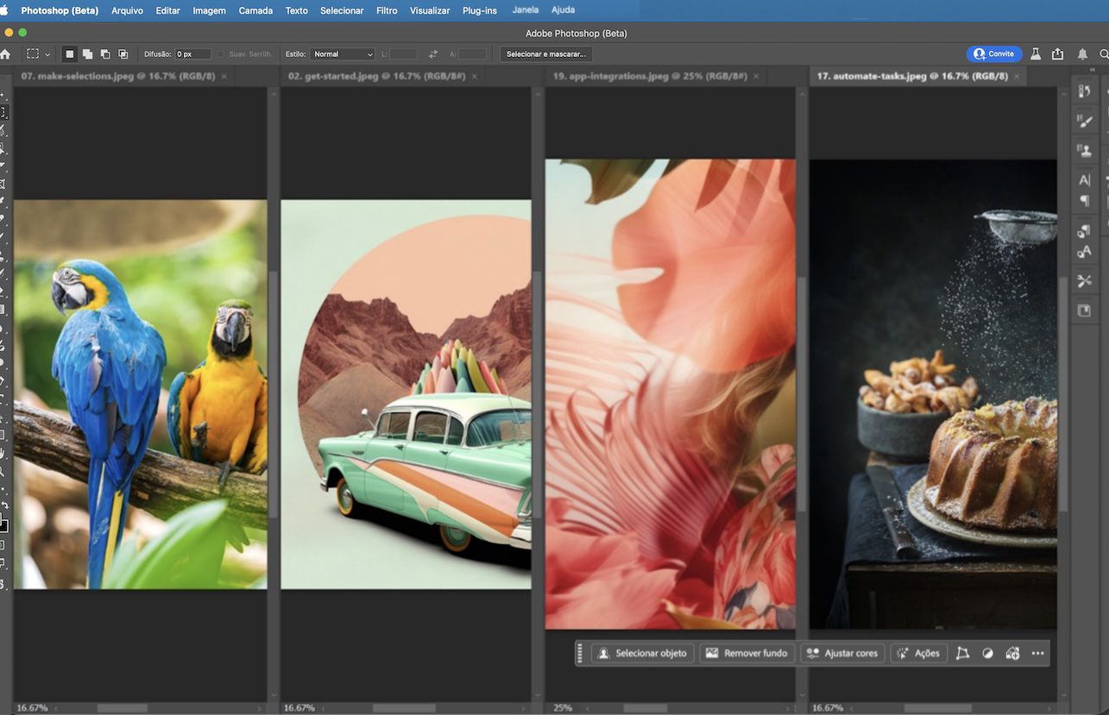Toggle the New selection mode button
The width and height of the screenshot is (1109, 715).
tap(69, 53)
